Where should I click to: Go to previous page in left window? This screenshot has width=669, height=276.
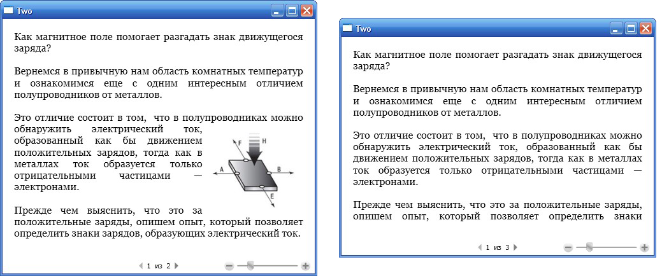pyautogui.click(x=141, y=266)
